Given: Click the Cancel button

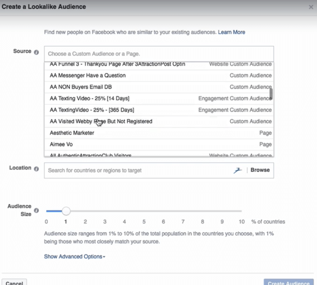Looking at the screenshot, I should point(14,283).
